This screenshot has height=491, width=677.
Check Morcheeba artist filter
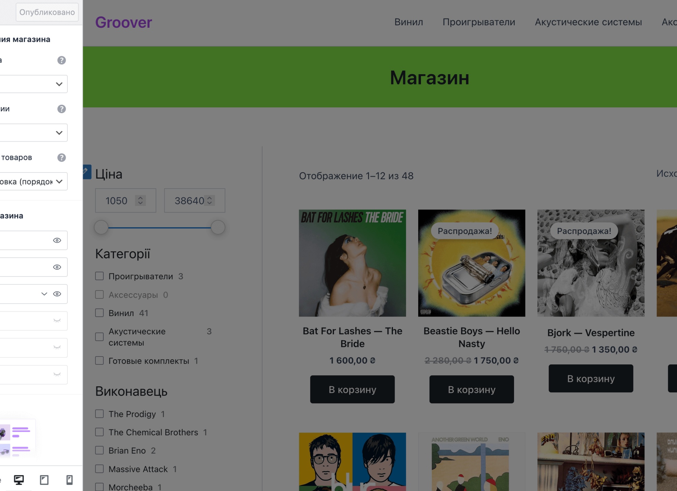click(99, 487)
